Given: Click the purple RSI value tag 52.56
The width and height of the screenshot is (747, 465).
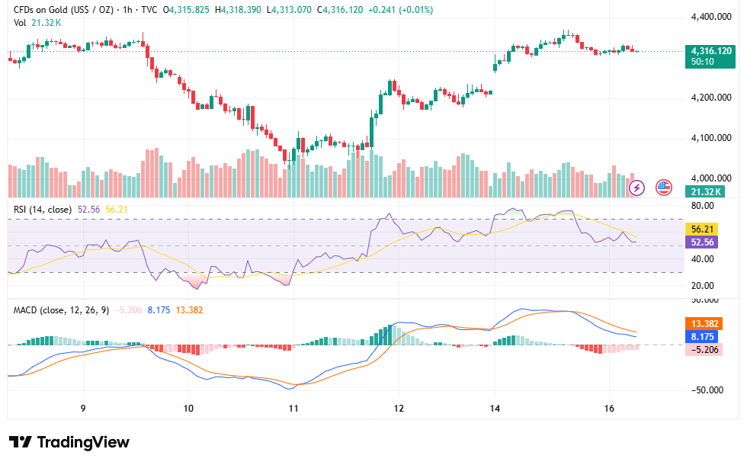Looking at the screenshot, I should point(701,242).
